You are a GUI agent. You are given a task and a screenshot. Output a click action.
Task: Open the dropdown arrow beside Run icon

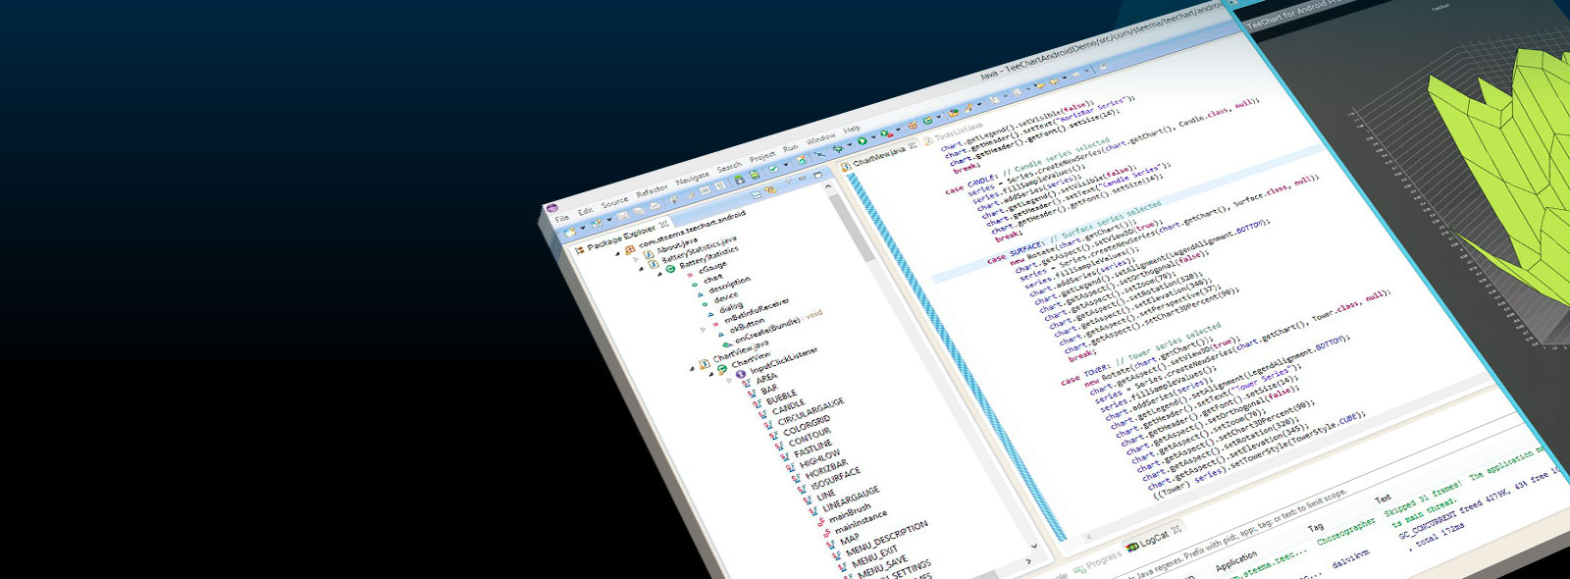pyautogui.click(x=873, y=136)
